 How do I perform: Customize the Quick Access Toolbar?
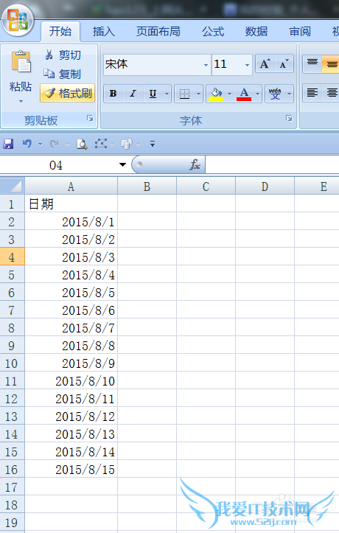(153, 144)
